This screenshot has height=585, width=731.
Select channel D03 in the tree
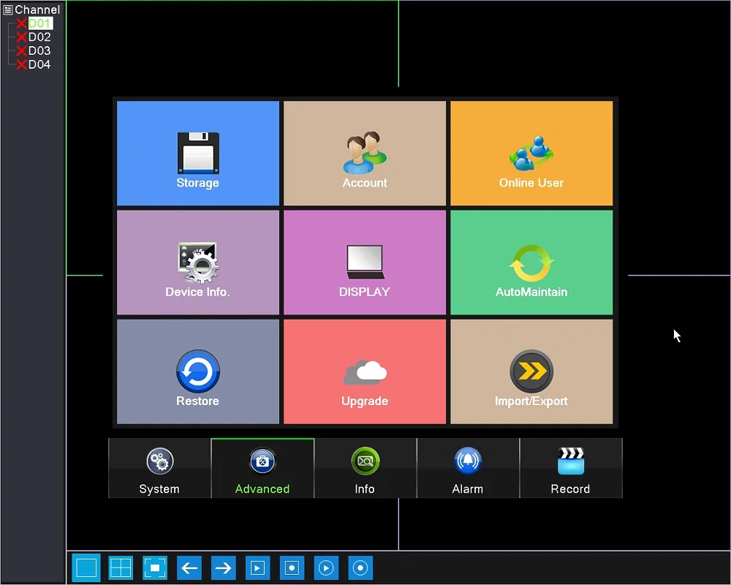point(39,50)
